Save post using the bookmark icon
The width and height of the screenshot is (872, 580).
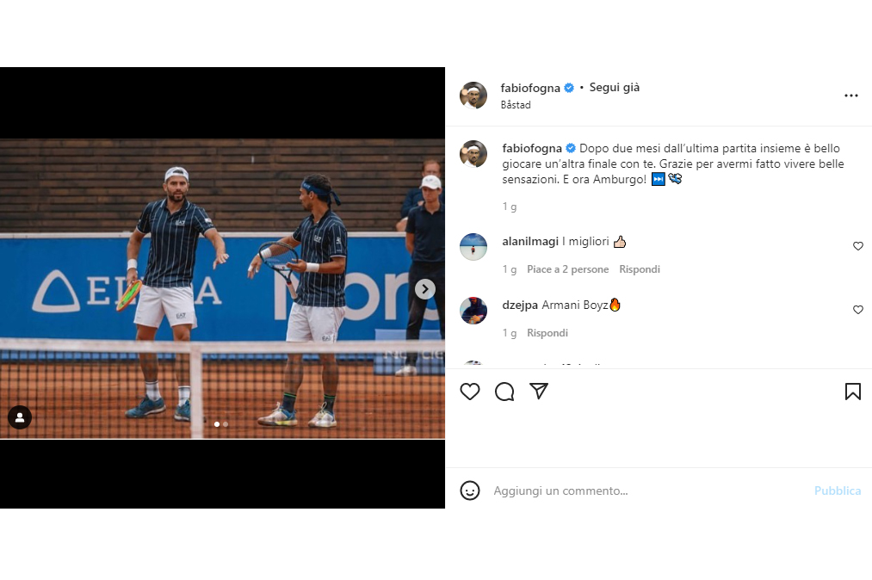pyautogui.click(x=852, y=392)
